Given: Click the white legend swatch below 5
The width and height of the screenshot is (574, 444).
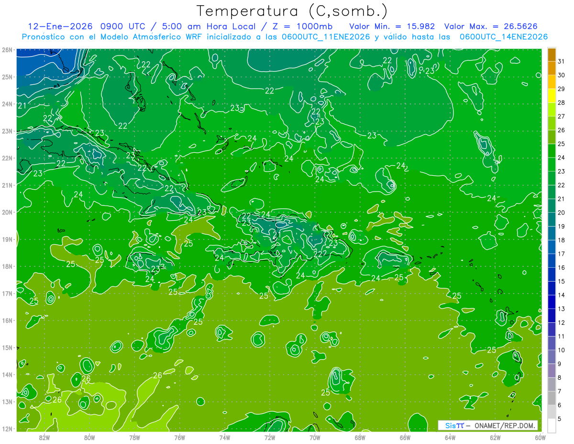Looking at the screenshot, I should pyautogui.click(x=552, y=425).
